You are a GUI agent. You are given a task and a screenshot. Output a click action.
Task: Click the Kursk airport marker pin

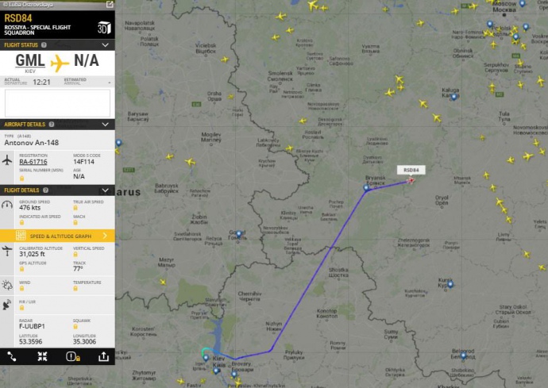click(x=450, y=284)
